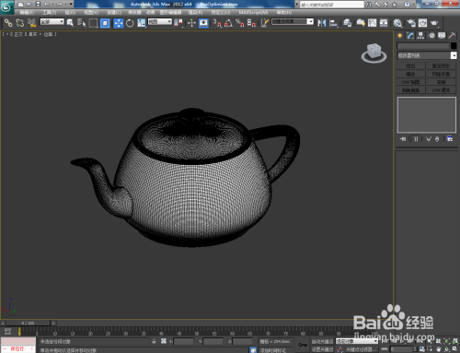Open the 渲染(R) menu

click(195, 12)
